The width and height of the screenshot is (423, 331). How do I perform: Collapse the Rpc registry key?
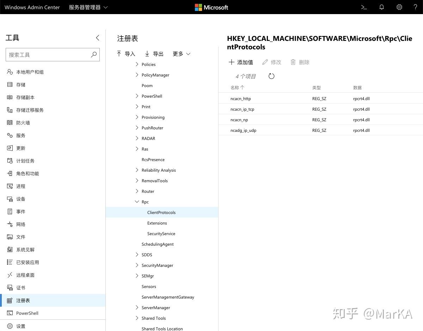(x=137, y=202)
